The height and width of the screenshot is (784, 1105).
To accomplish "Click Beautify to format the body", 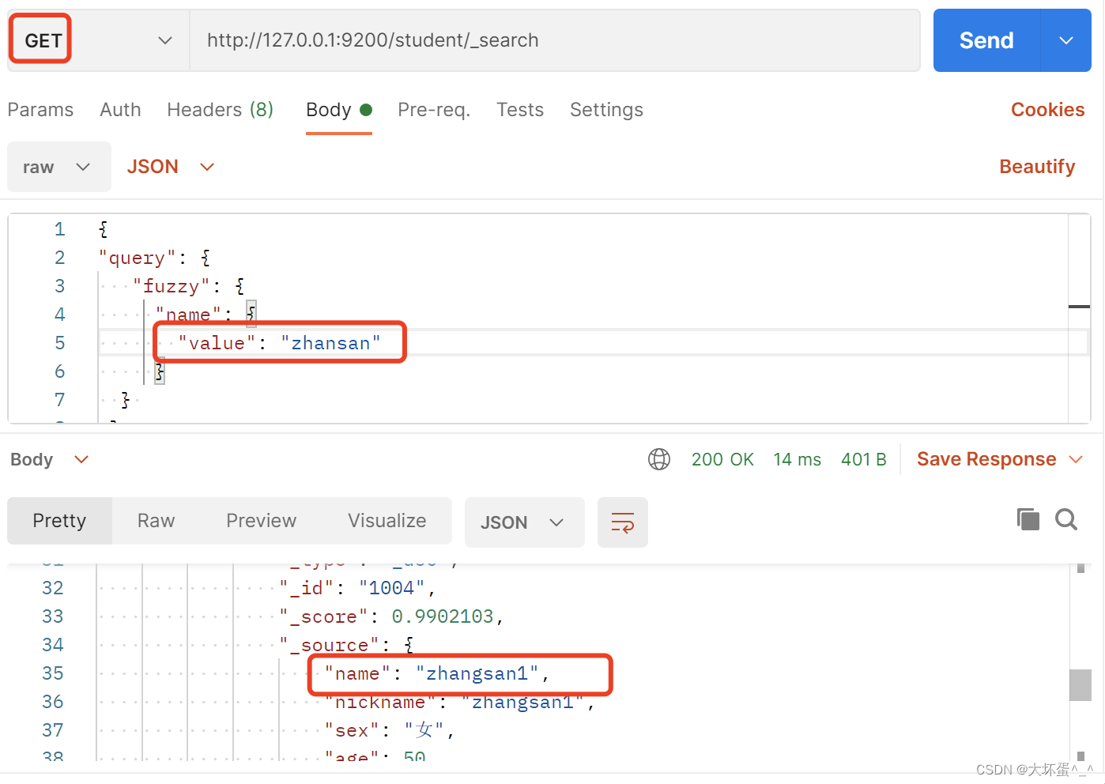I will pos(1037,167).
